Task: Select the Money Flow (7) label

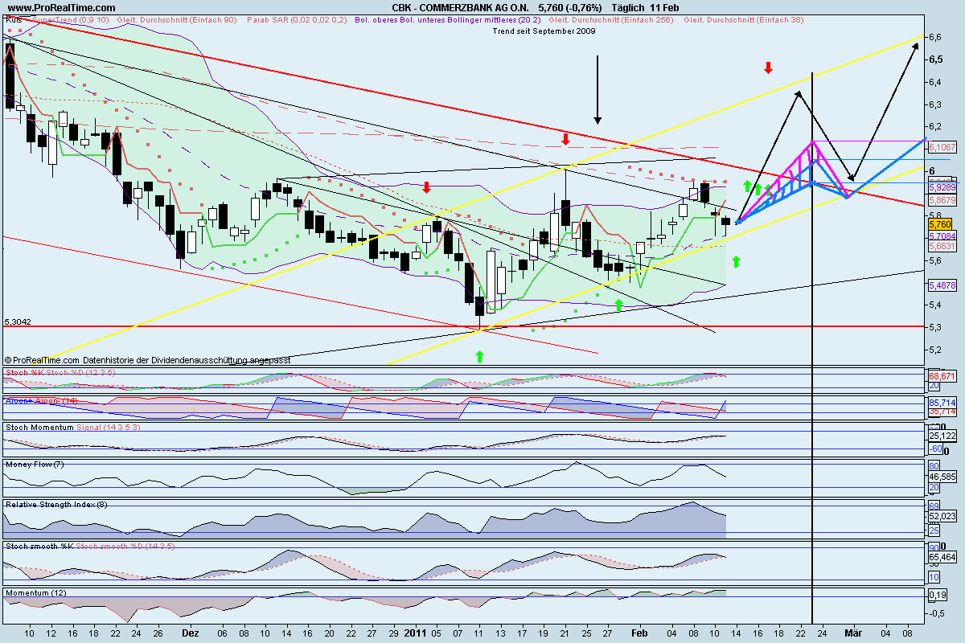Action: pos(35,465)
